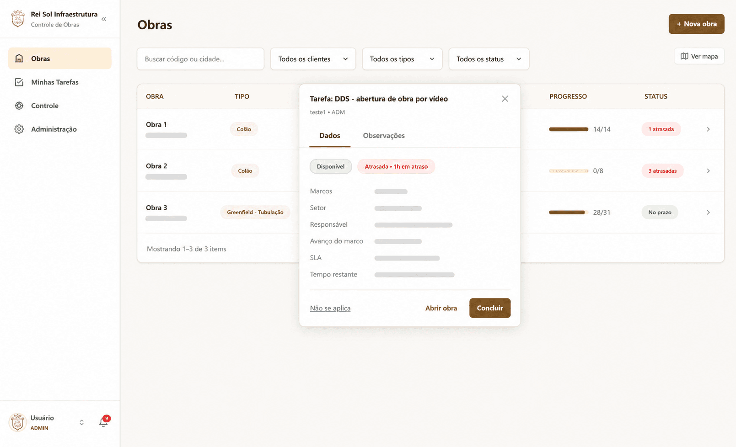Click the Não se aplica link
Viewport: 736px width, 447px height.
[x=330, y=308]
